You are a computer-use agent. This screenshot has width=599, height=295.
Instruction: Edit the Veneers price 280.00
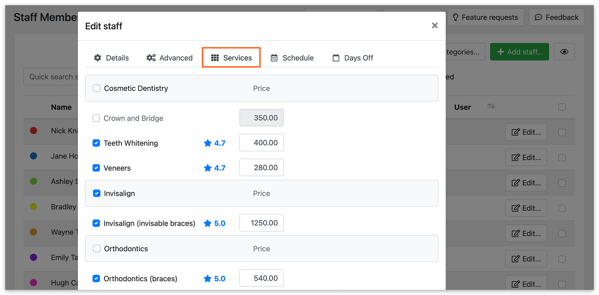262,168
